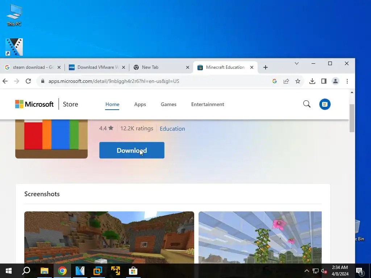Show hidden system tray icons
The height and width of the screenshot is (278, 371).
[307, 271]
